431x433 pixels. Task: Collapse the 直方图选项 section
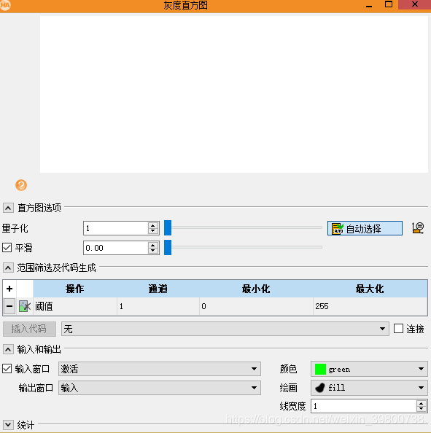(x=8, y=208)
